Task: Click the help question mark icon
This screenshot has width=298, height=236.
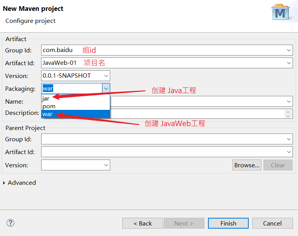Action: click(x=10, y=223)
